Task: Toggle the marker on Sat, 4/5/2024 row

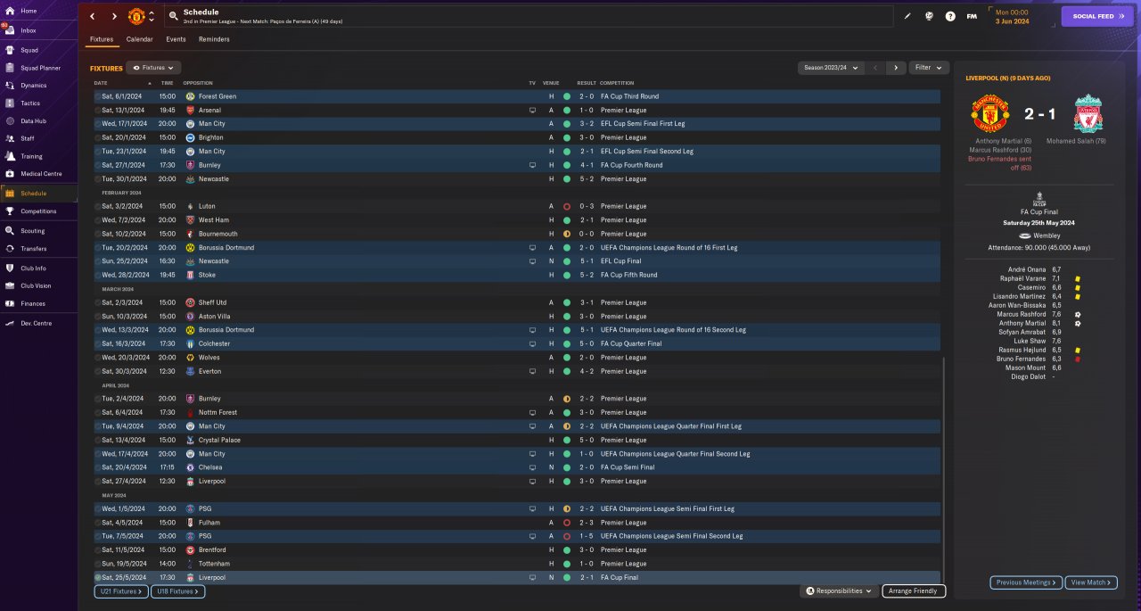Action: click(x=98, y=523)
